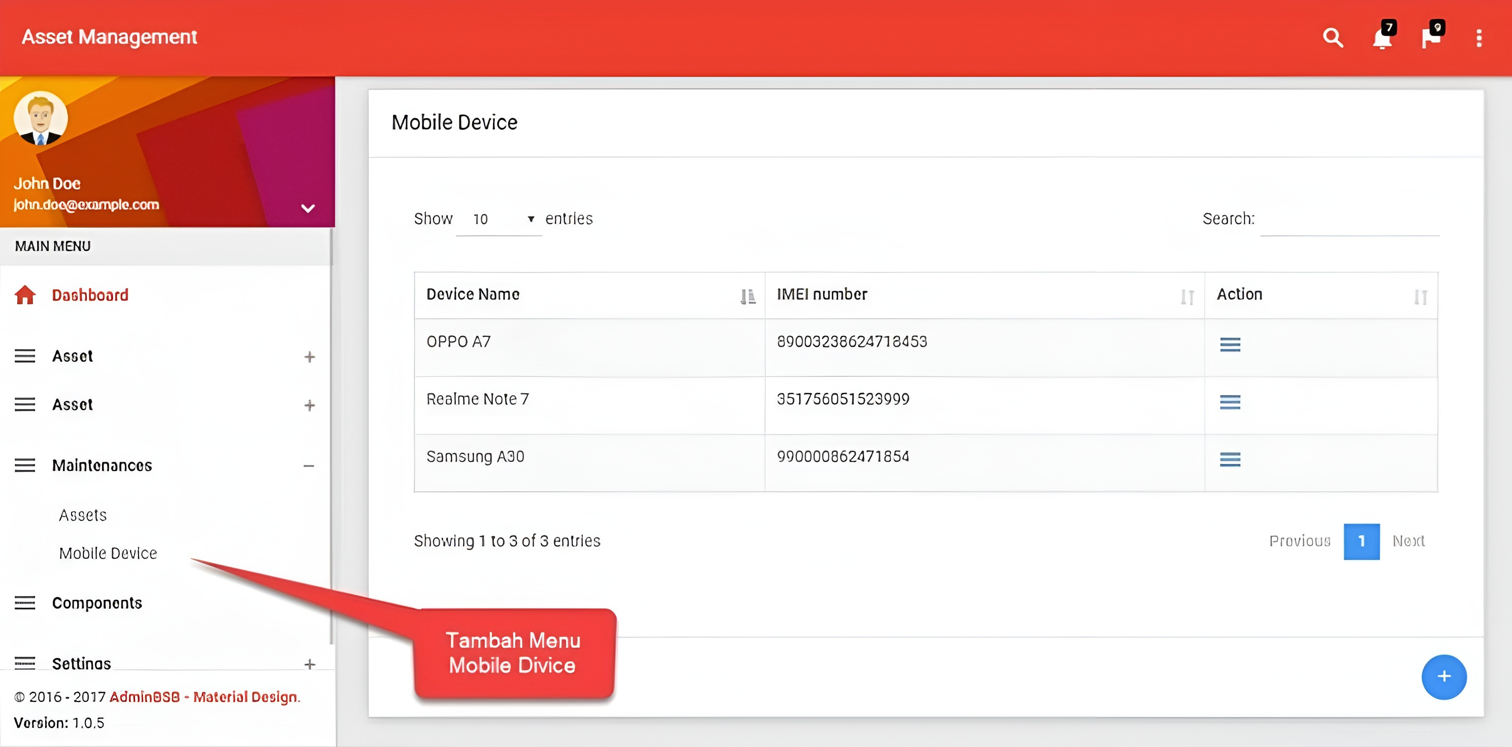This screenshot has width=1512, height=747.
Task: Open the flag tasks icon with 9 badge
Action: pos(1432,37)
